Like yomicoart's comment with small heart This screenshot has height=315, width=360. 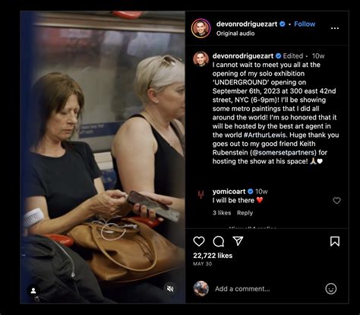click(336, 200)
